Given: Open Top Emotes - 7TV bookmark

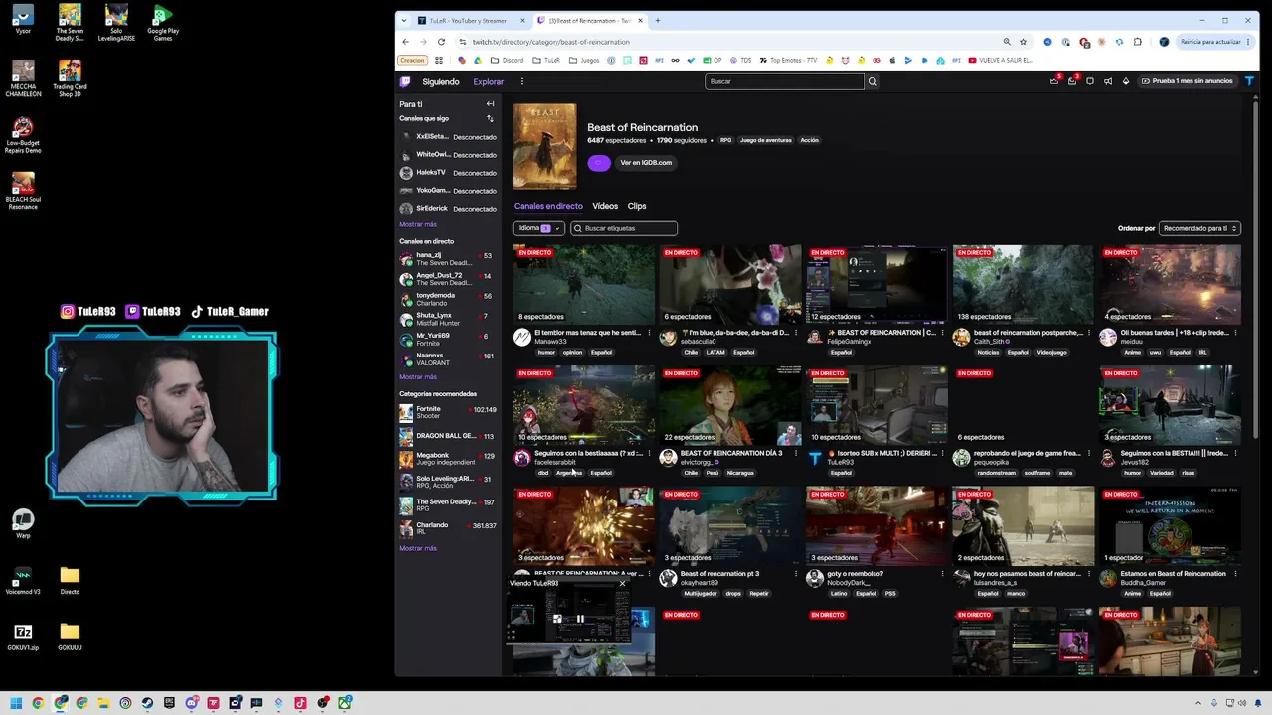Looking at the screenshot, I should pyautogui.click(x=787, y=60).
